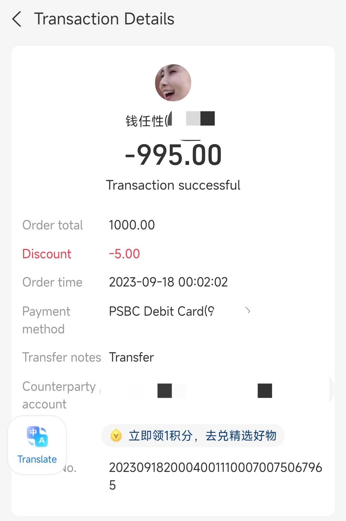Click the blue translate icon
The height and width of the screenshot is (521, 346).
37,436
